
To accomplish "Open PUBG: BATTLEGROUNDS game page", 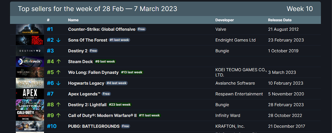I will 94,126.
